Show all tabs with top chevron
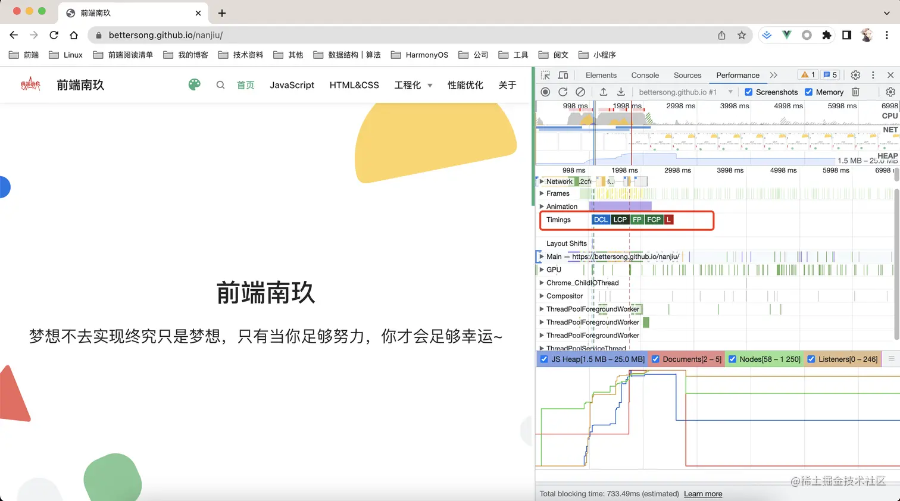900x501 pixels. pyautogui.click(x=887, y=13)
